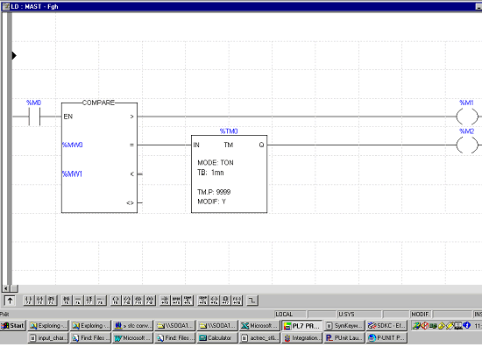The image size is (482, 347).
Task: Open the actrec_stl... taskbar window
Action: tap(260, 337)
